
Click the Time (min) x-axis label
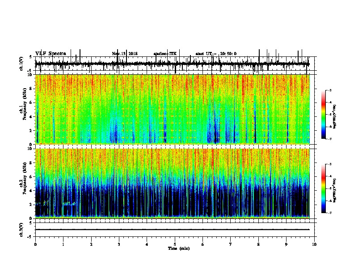[x=179, y=248]
